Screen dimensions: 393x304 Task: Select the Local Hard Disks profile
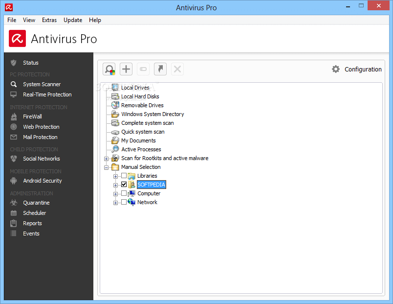click(140, 96)
